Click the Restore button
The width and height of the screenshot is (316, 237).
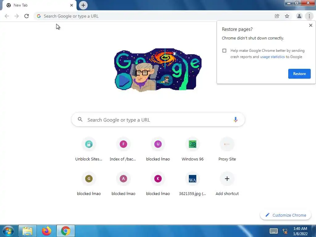299,74
